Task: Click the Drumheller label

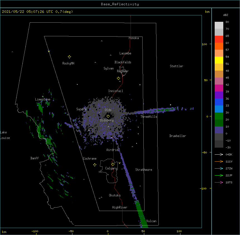Action: [x=178, y=136]
